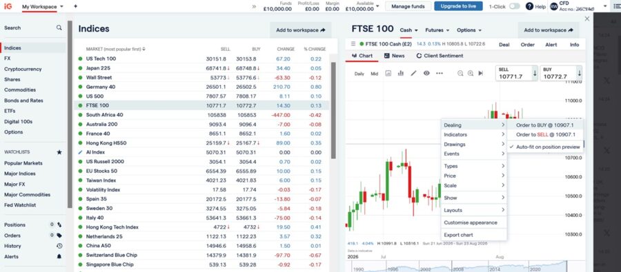This screenshot has width=621, height=272.
Task: Open the hamburger menu beside FTSE 100 Cash
Action: point(353,44)
